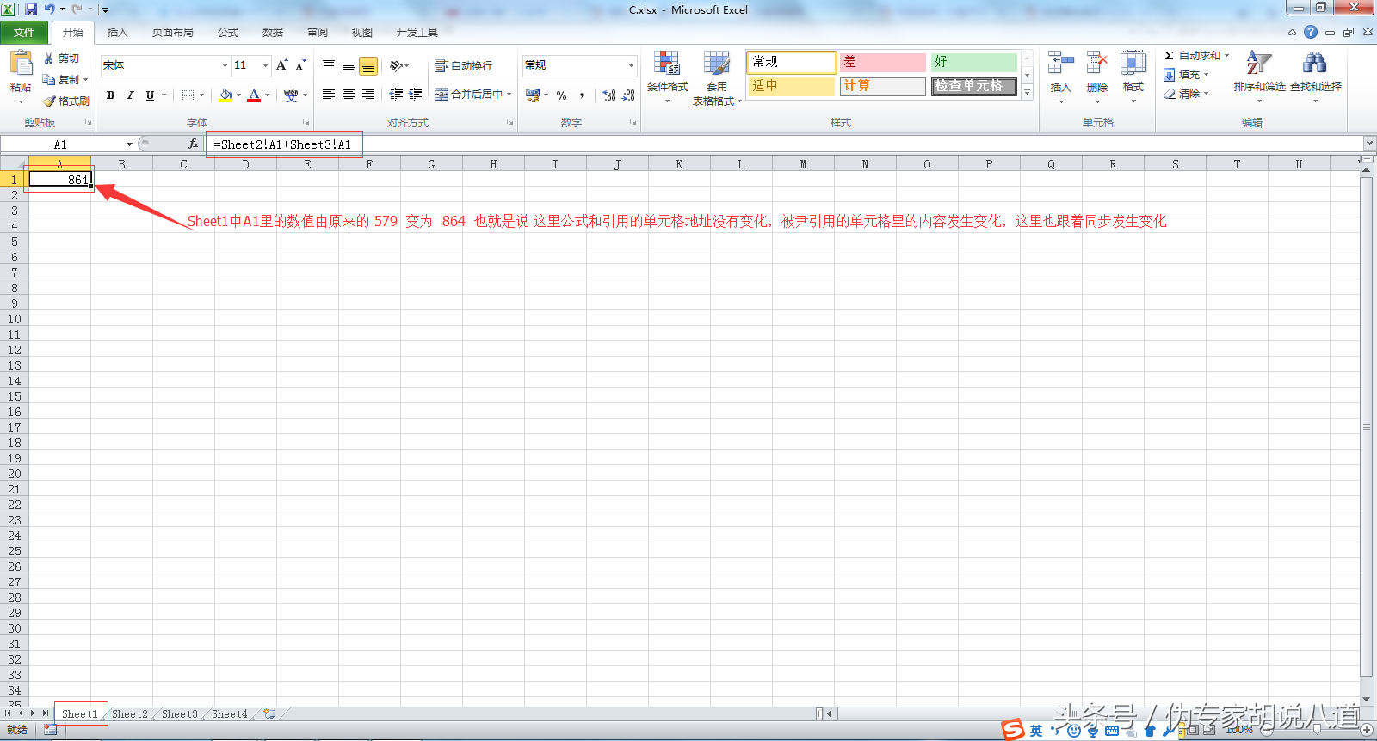Open the font name 宋体 dropdown
The width and height of the screenshot is (1377, 741).
(x=225, y=65)
